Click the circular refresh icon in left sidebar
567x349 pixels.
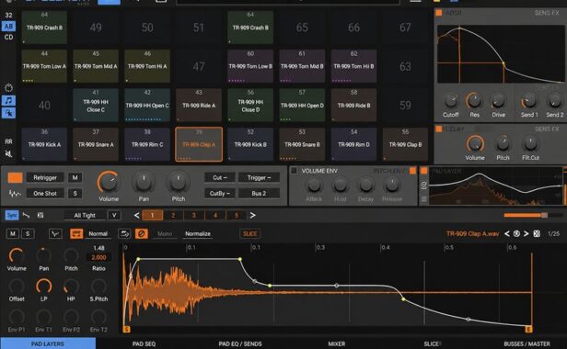click(x=8, y=87)
